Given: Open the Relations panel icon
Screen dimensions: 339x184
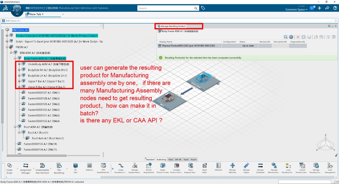Looking at the screenshot, I should pos(89,167).
